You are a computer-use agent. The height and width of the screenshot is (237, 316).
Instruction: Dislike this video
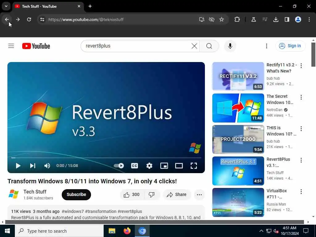tap(152, 194)
